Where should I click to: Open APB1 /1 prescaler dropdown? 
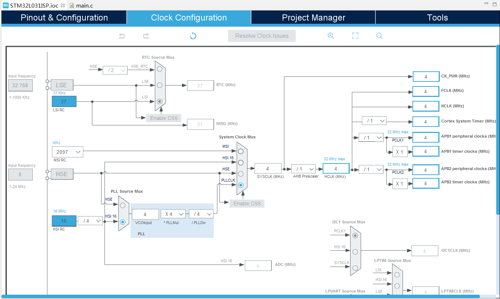[x=371, y=138]
